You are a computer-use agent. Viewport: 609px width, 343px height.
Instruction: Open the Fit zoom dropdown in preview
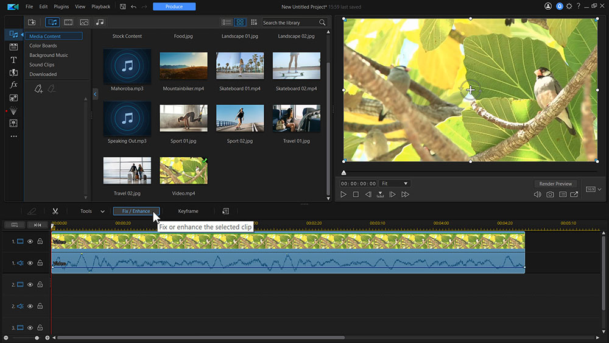pos(394,183)
